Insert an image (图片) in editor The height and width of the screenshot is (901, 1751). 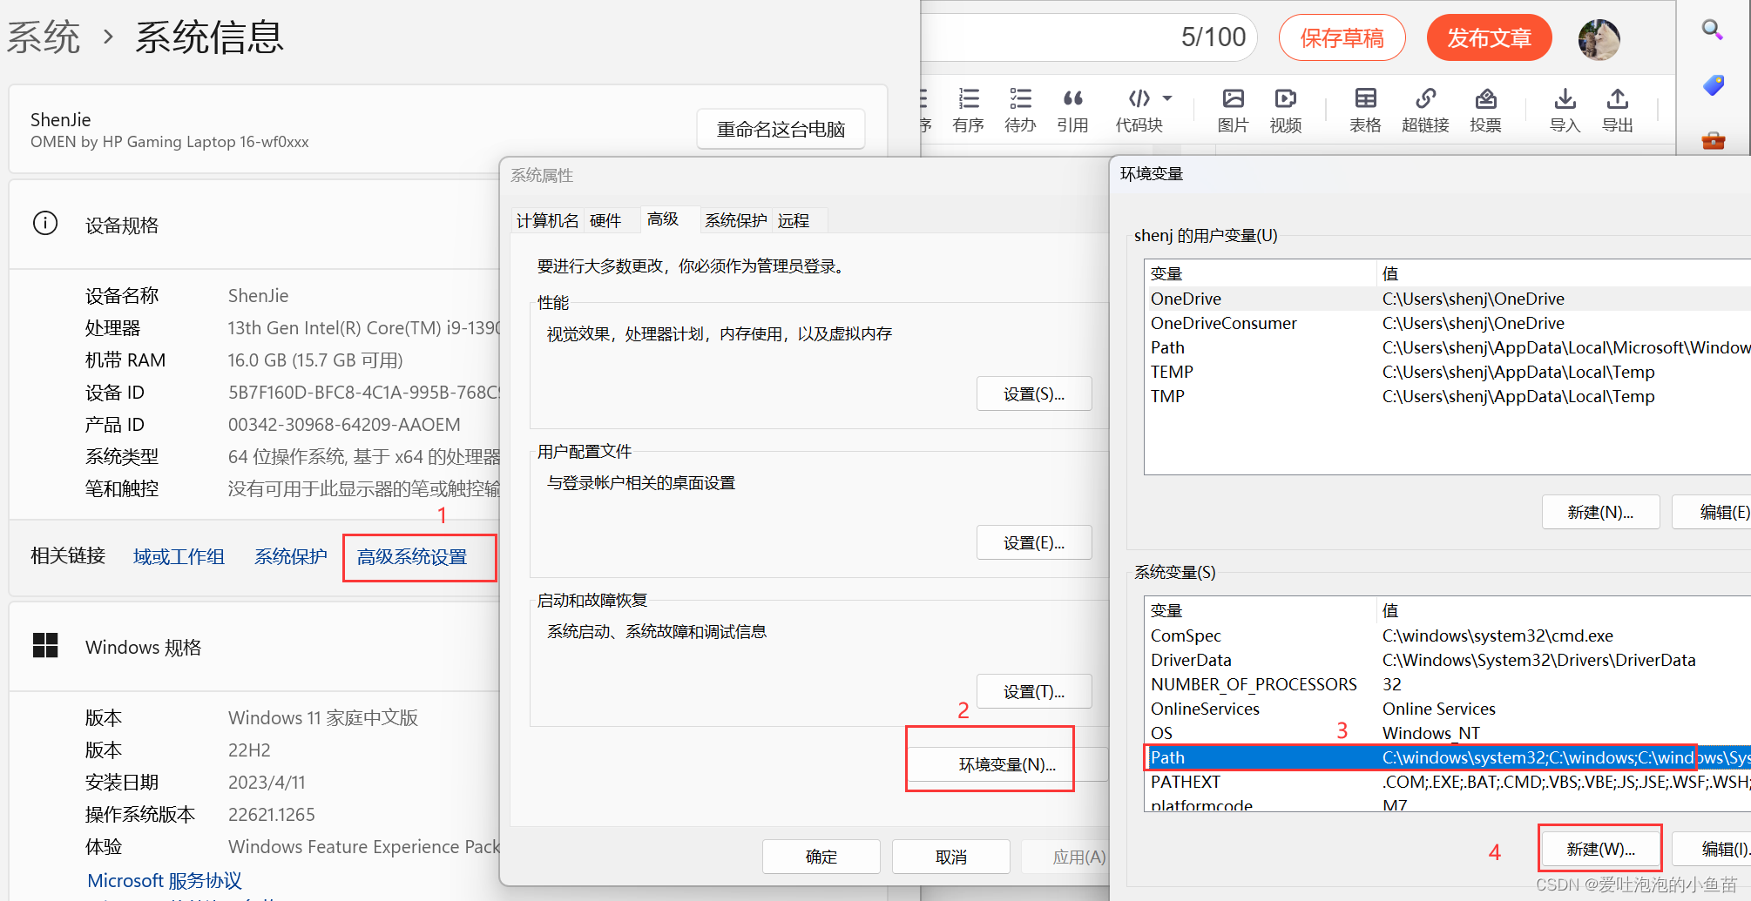click(x=1233, y=110)
